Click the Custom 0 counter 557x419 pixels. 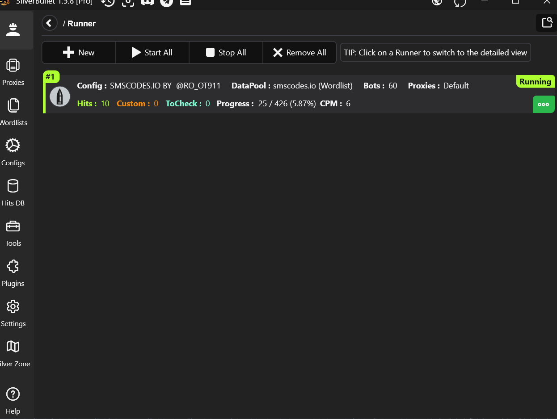(x=138, y=104)
